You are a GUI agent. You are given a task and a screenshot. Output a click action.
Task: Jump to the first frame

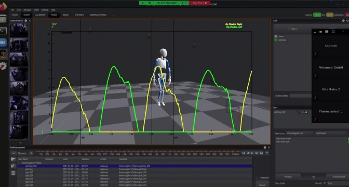[x=244, y=153]
